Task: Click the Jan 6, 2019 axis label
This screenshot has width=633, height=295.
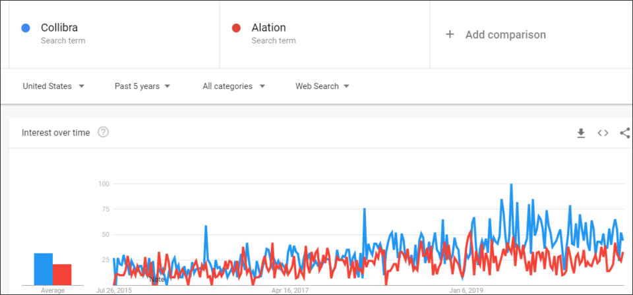Action: click(469, 290)
